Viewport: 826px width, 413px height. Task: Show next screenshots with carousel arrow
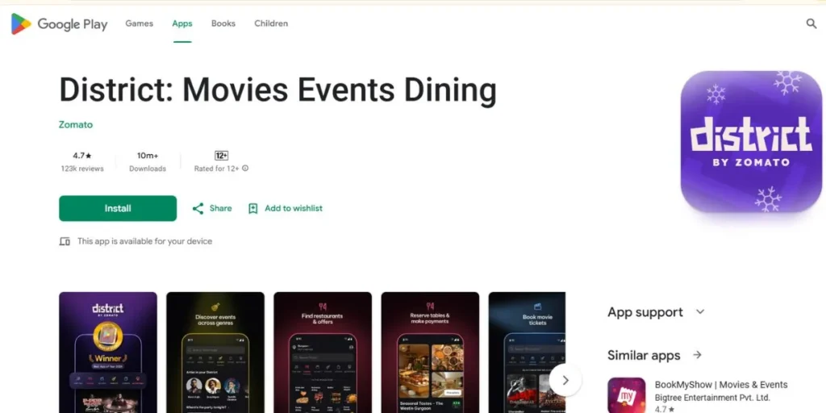(x=565, y=381)
